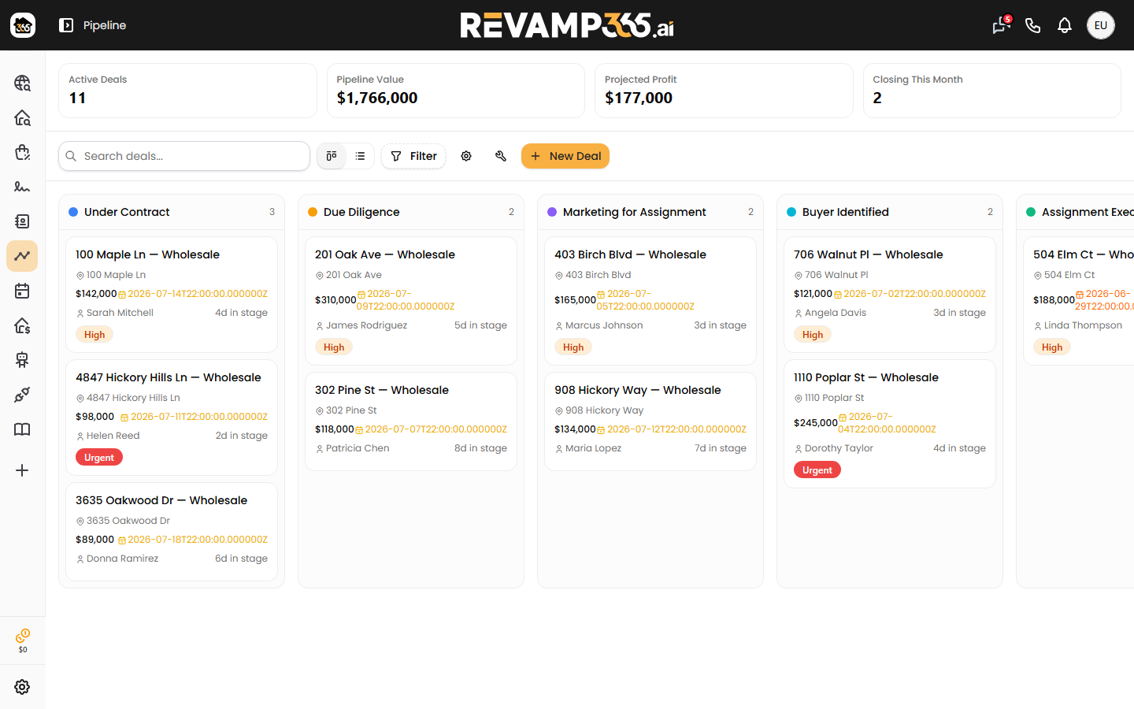Click the High tag on 201 Oak Ave
The height and width of the screenshot is (709, 1134).
(334, 347)
